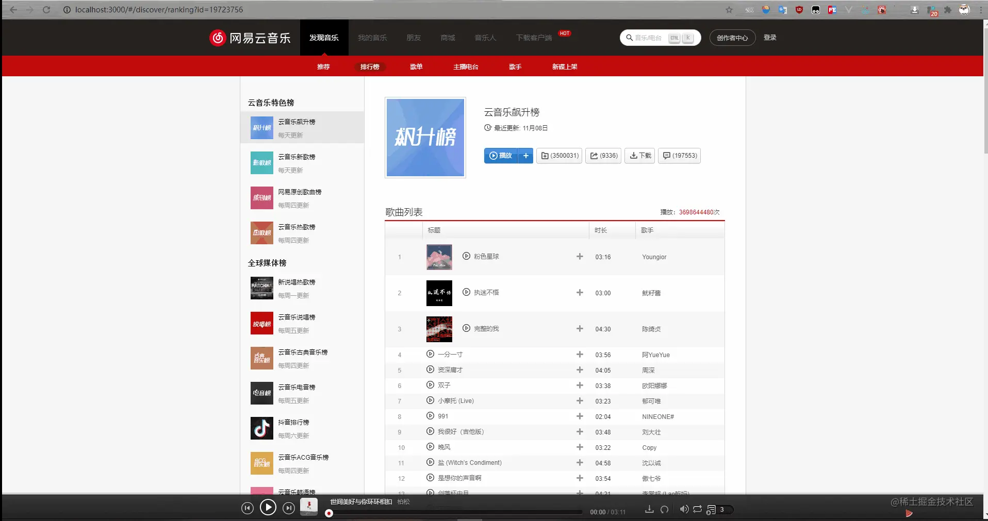Click the 网易云音乐 logo
This screenshot has width=988, height=521.
[250, 38]
